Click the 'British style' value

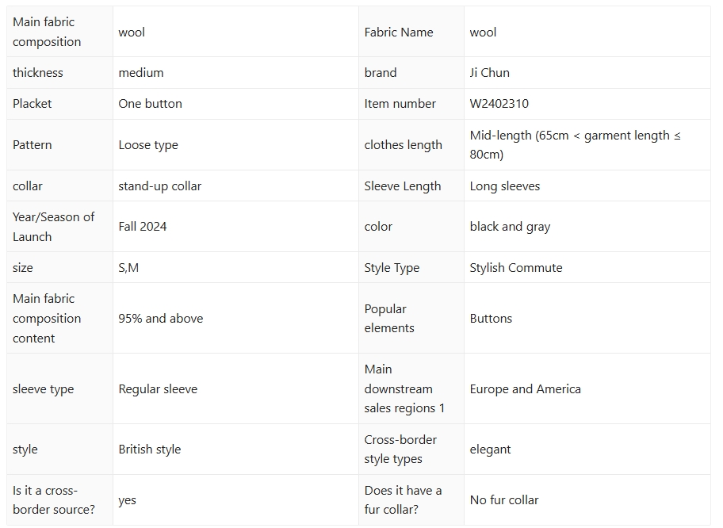[x=149, y=450]
